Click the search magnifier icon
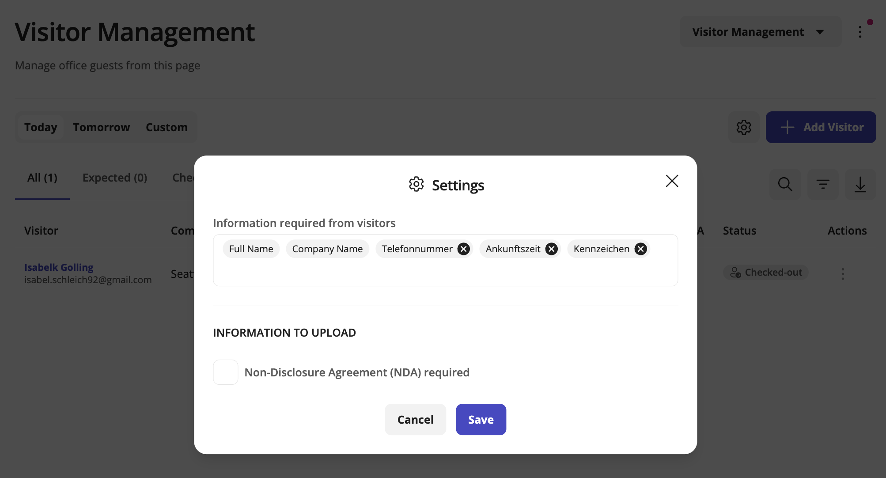 pos(785,184)
